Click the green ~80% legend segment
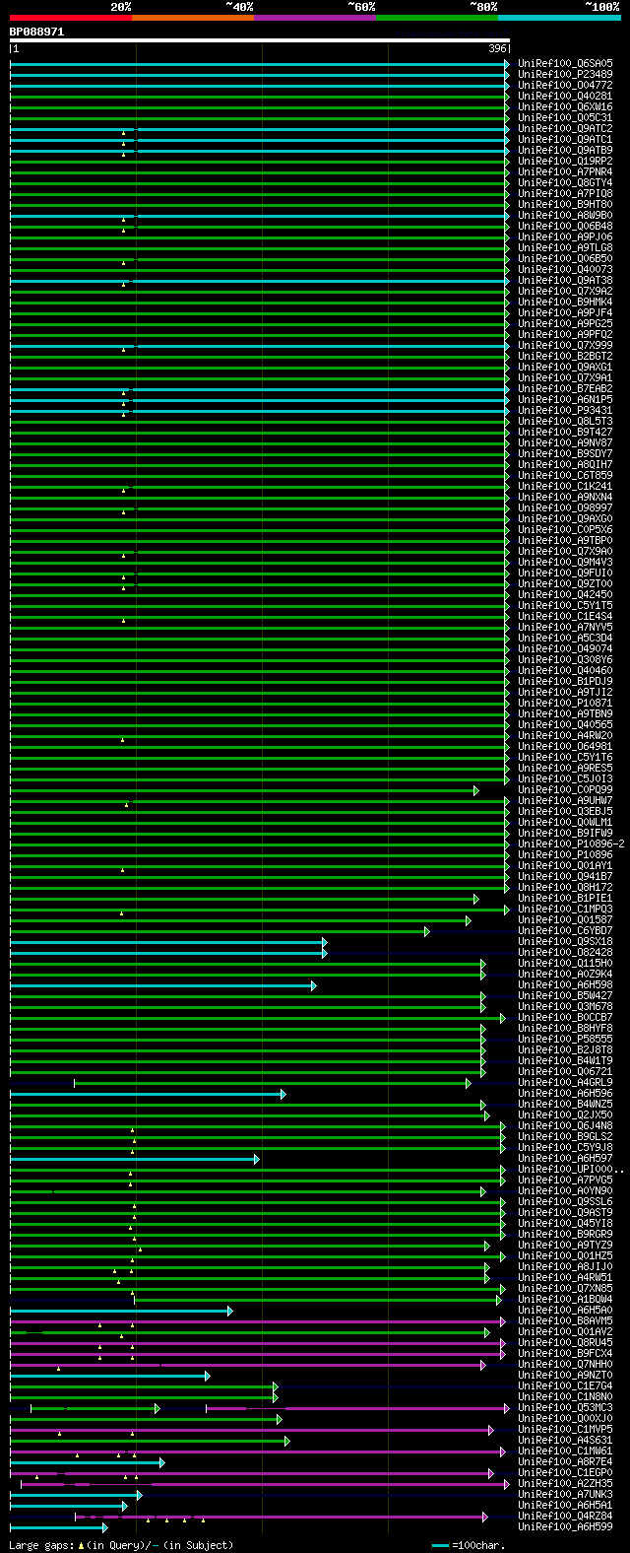Viewport: 630px width, 1553px height. tap(437, 18)
